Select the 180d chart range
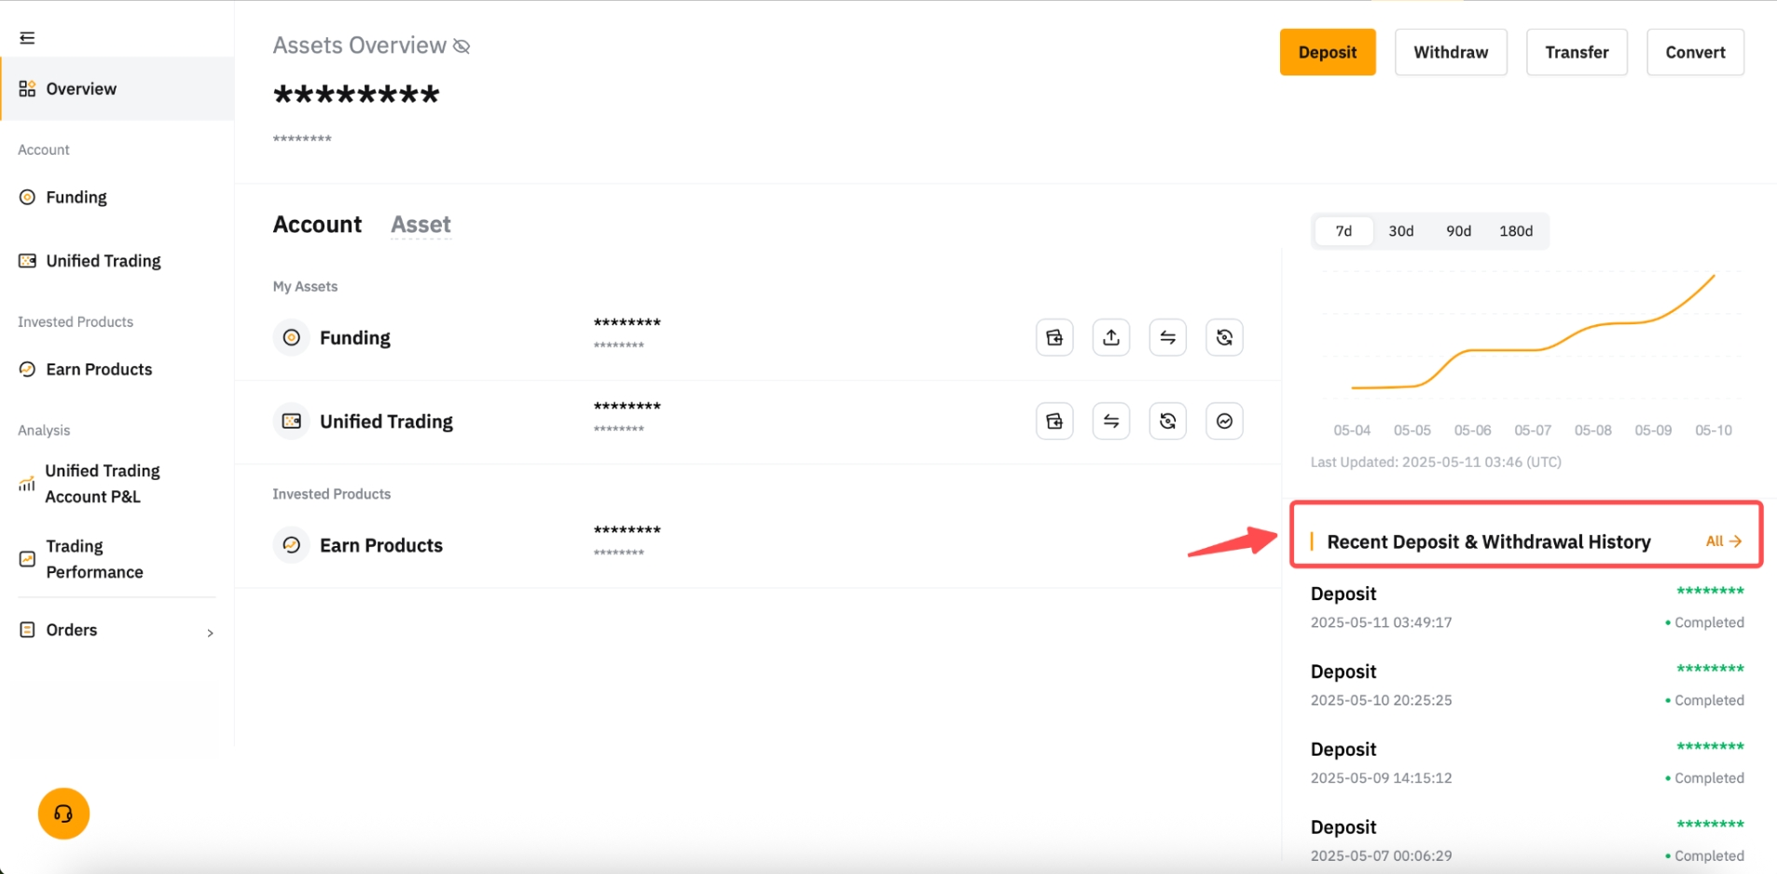Screen dimensions: 1777x874 pyautogui.click(x=1515, y=231)
